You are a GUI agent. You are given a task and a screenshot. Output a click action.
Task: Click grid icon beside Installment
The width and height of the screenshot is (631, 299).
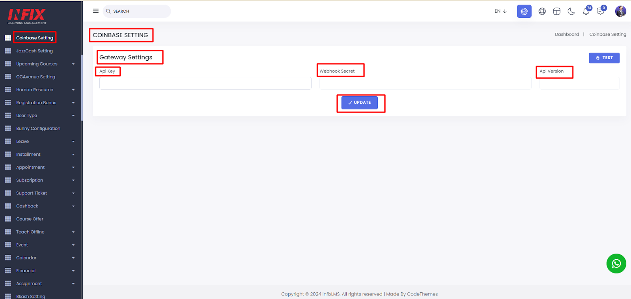[8, 154]
